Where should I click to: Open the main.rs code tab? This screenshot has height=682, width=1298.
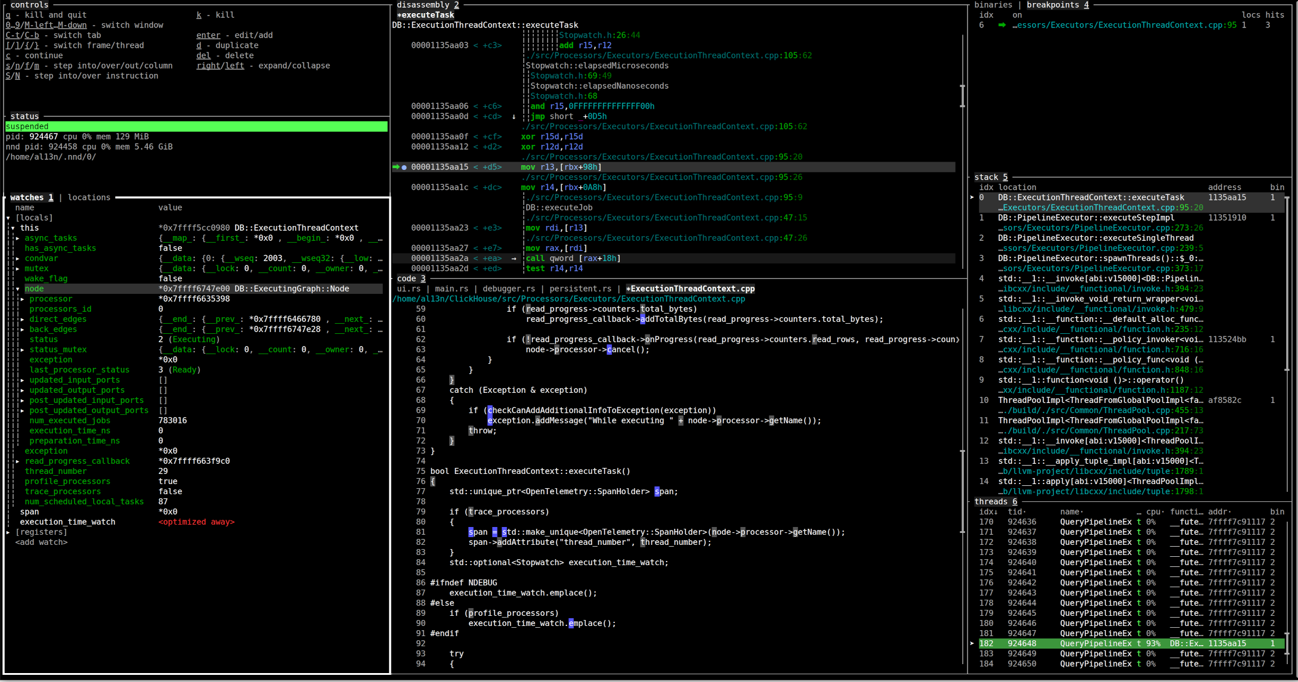coord(452,289)
